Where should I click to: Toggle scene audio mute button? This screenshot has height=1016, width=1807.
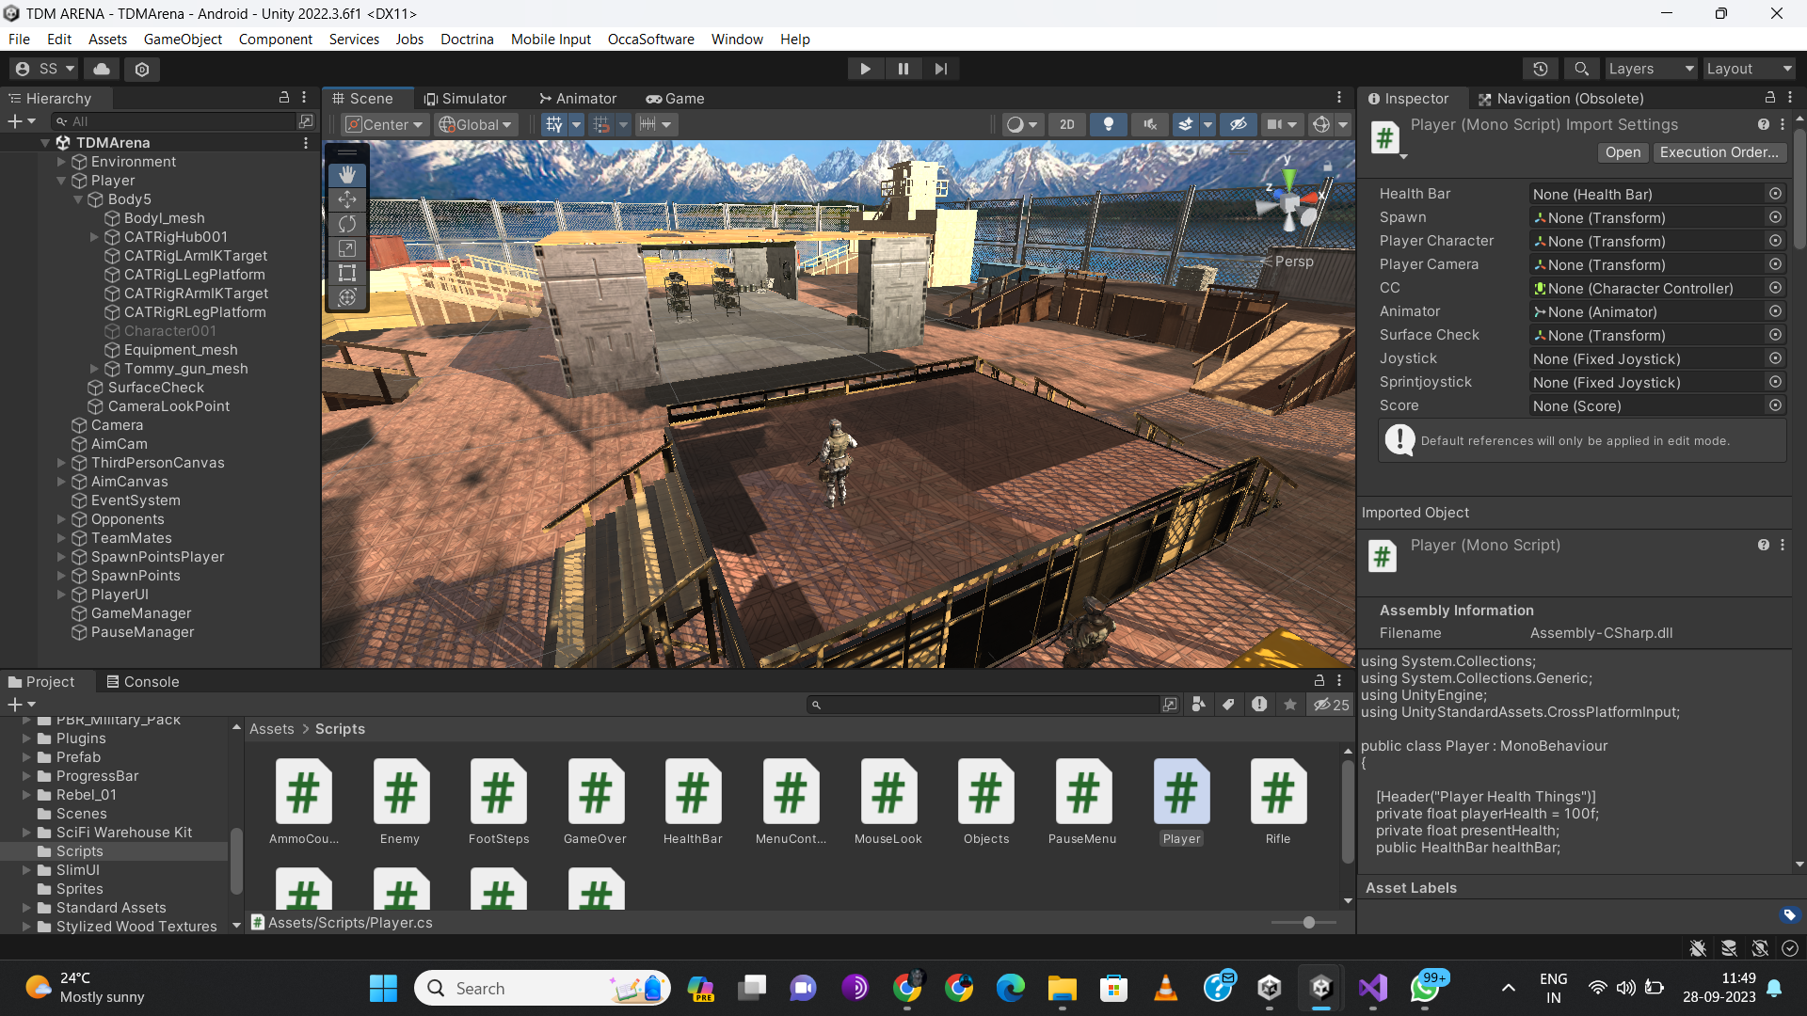point(1150,124)
